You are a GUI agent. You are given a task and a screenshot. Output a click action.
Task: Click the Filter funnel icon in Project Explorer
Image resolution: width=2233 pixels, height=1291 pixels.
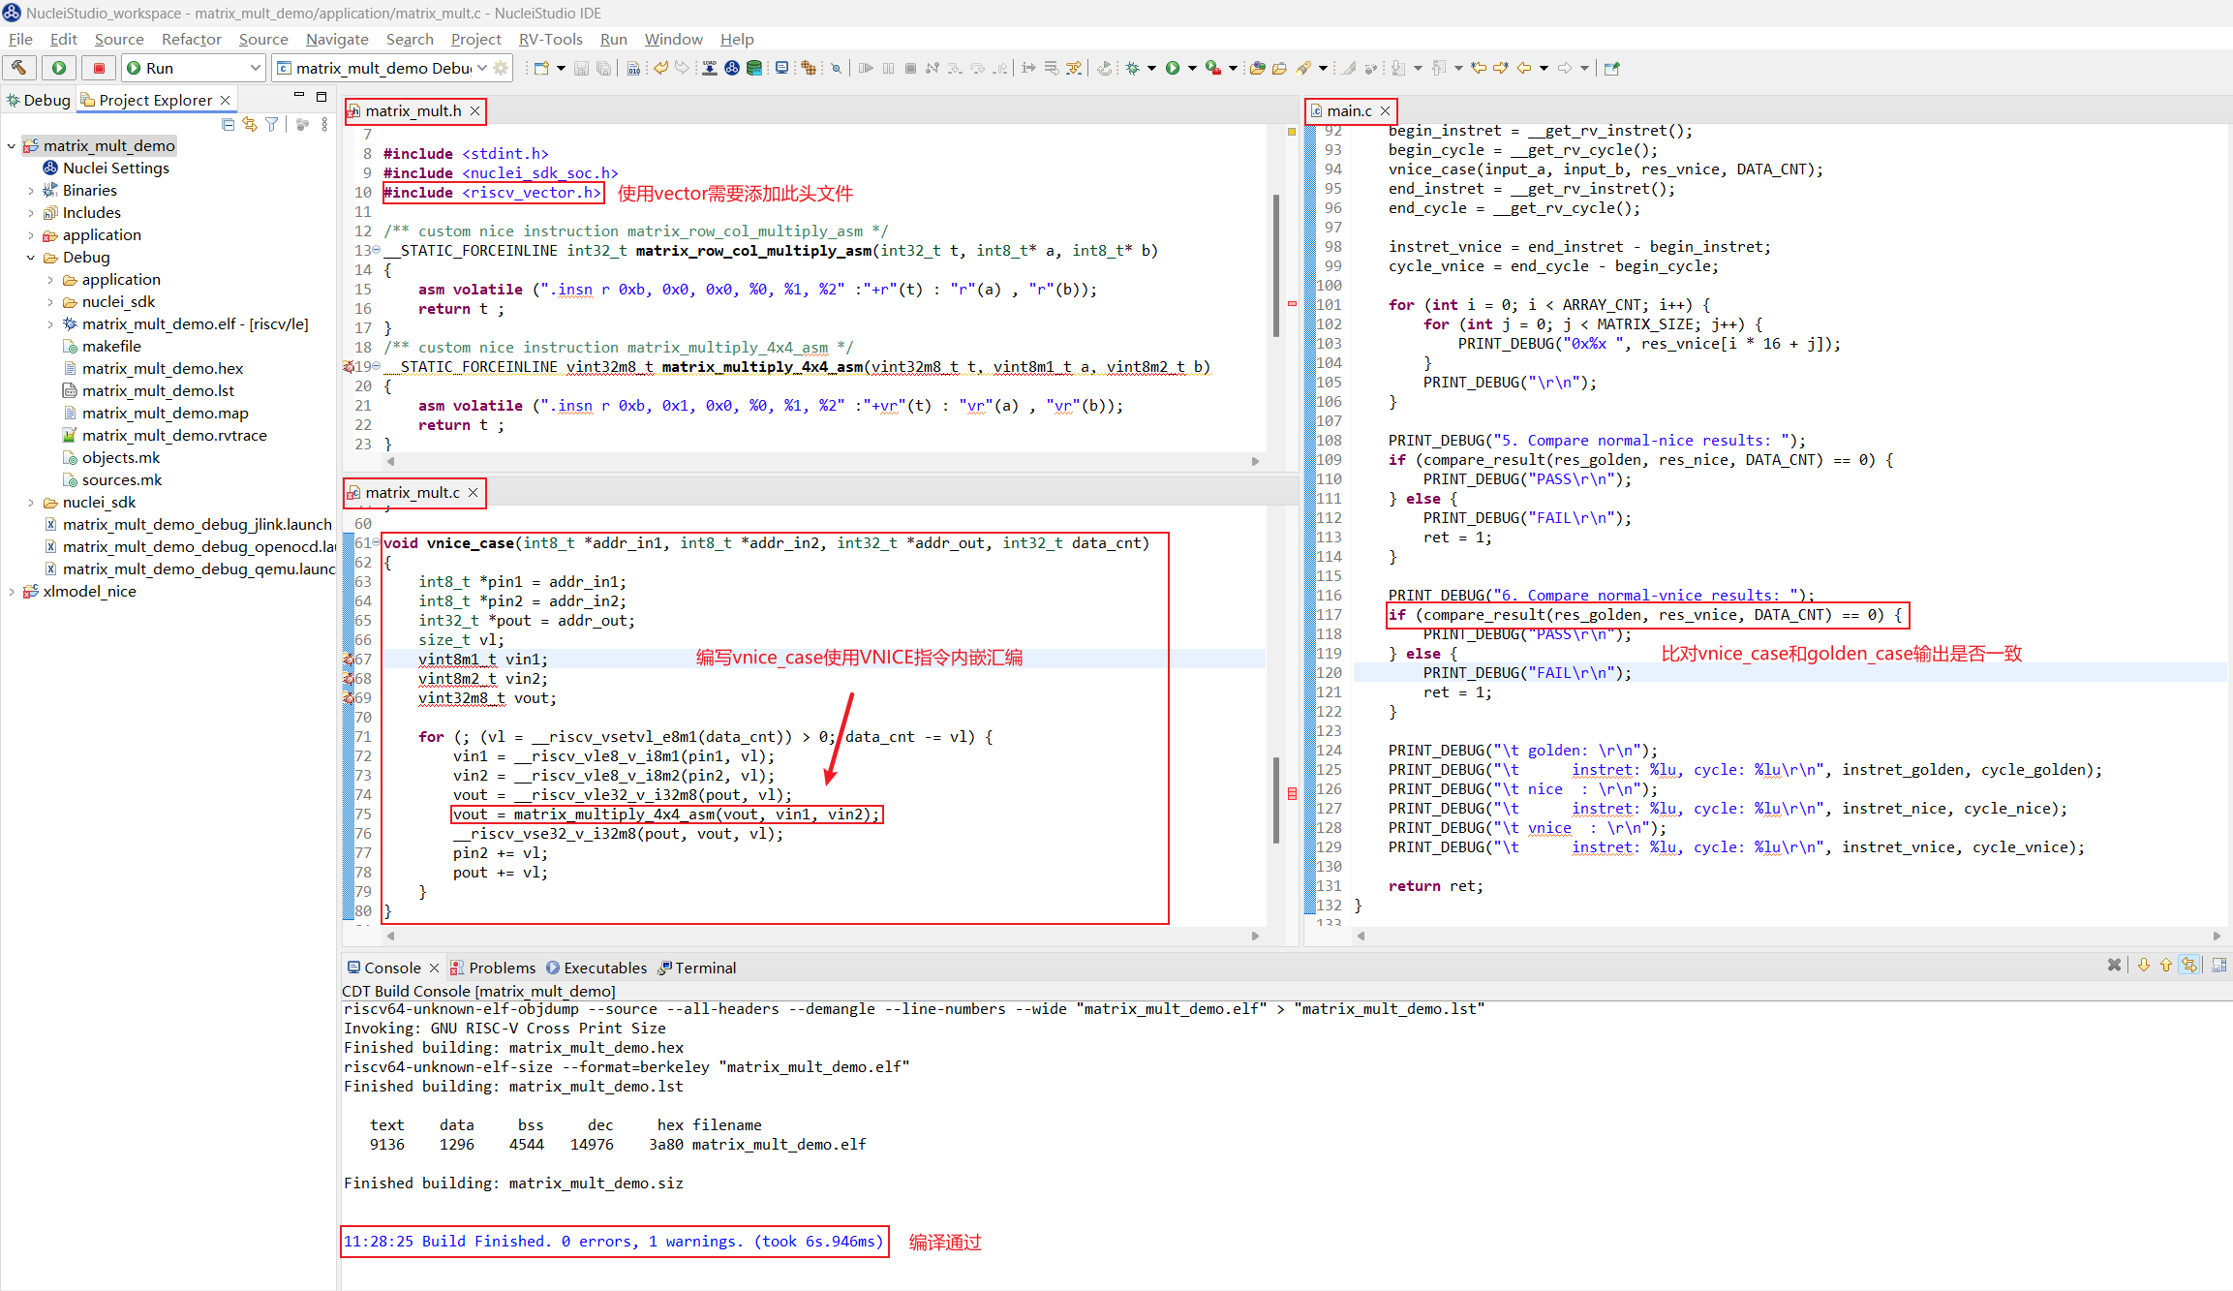tap(271, 124)
